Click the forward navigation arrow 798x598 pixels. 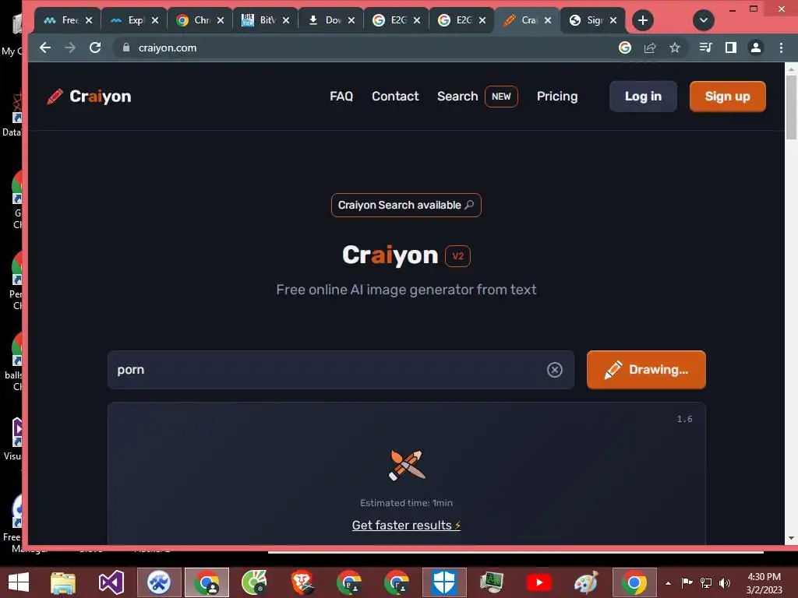69,47
